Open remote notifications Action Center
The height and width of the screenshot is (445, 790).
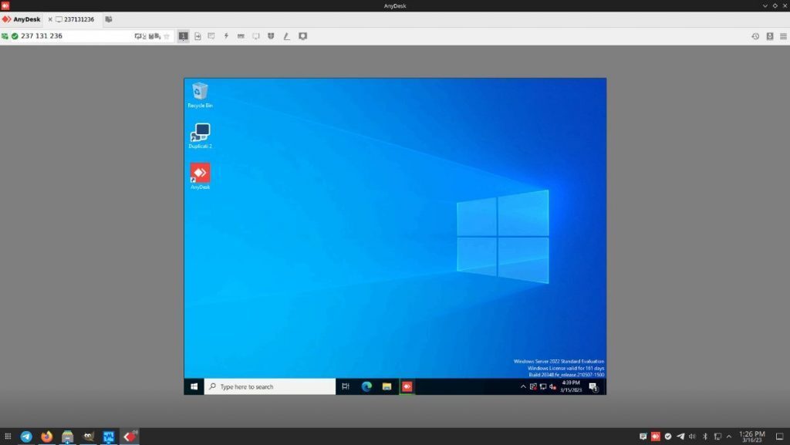pos(593,389)
